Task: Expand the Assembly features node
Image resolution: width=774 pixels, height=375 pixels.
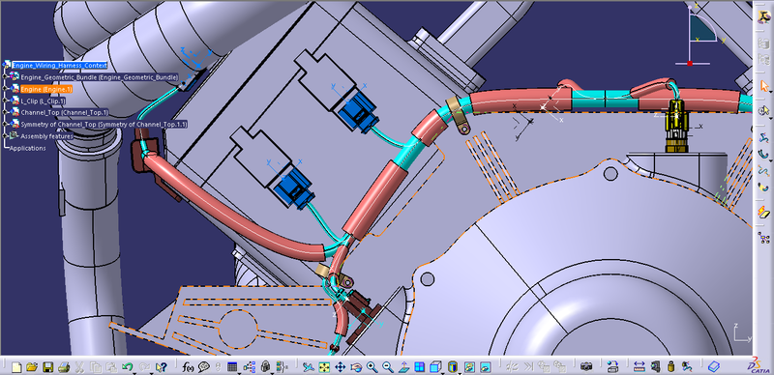Action: 5,136
